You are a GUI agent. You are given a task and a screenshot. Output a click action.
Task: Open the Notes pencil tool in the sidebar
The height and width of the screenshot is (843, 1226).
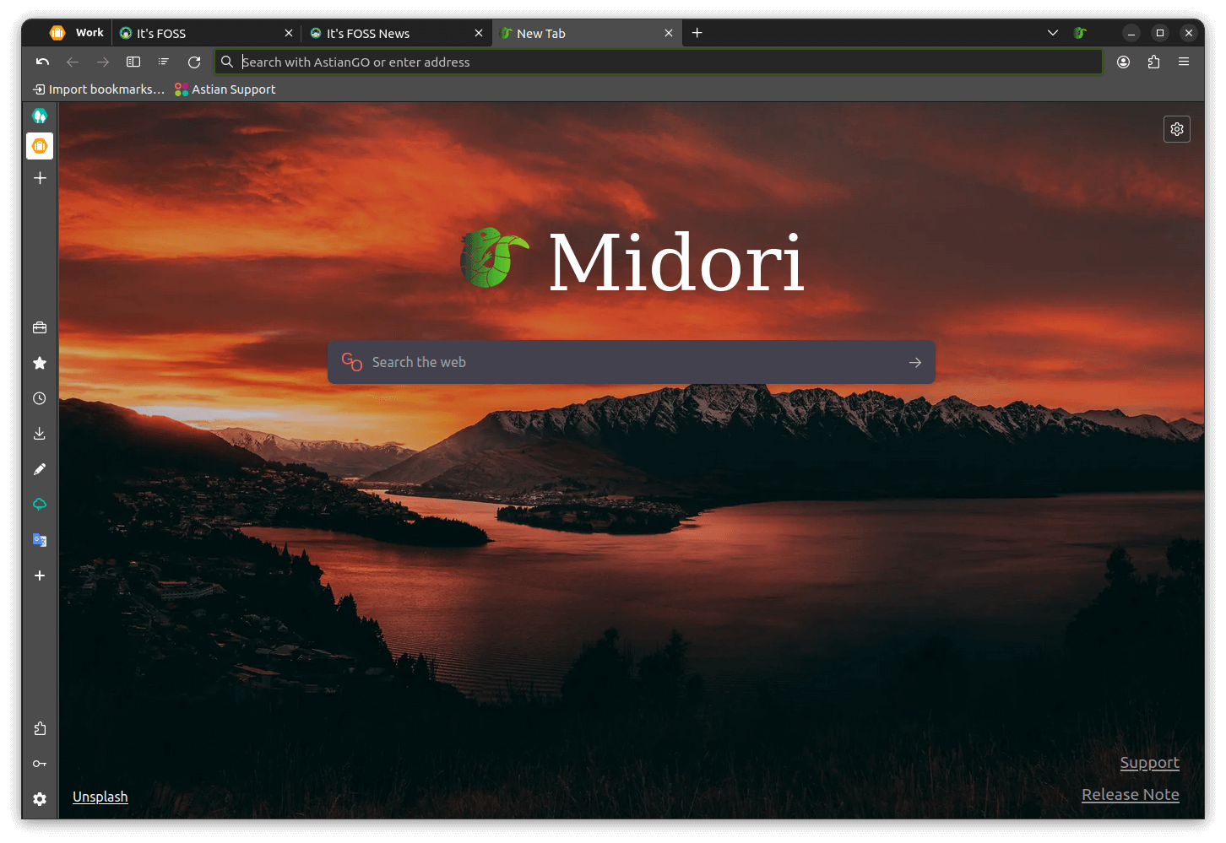(39, 469)
